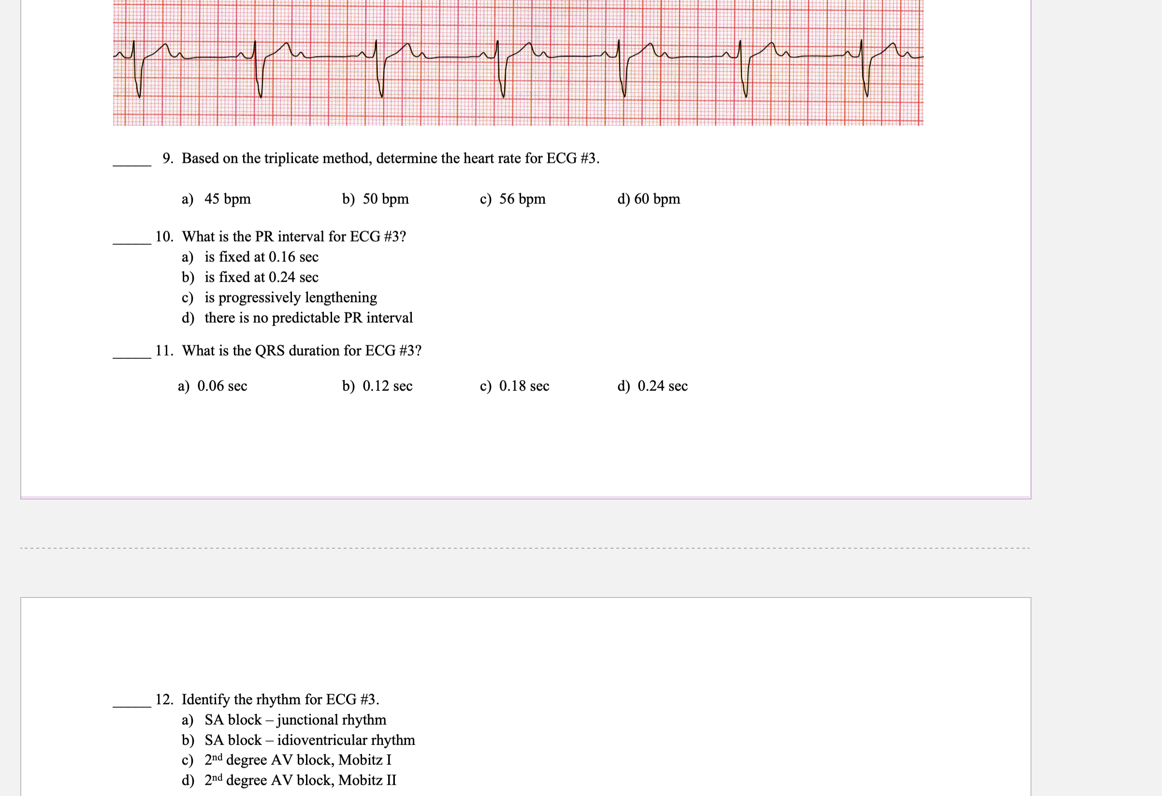Screen dimensions: 1162x796
Task: Click the ECG #3 rhythm strip image
Action: tap(518, 62)
